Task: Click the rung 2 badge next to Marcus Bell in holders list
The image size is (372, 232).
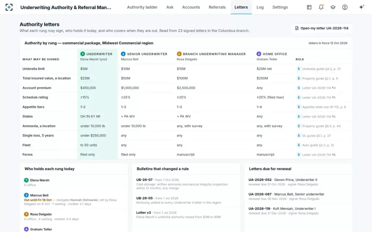Action: click(26, 195)
